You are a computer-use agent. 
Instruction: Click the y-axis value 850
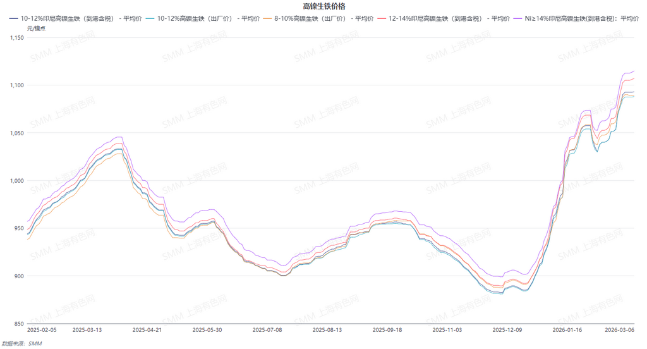point(19,324)
